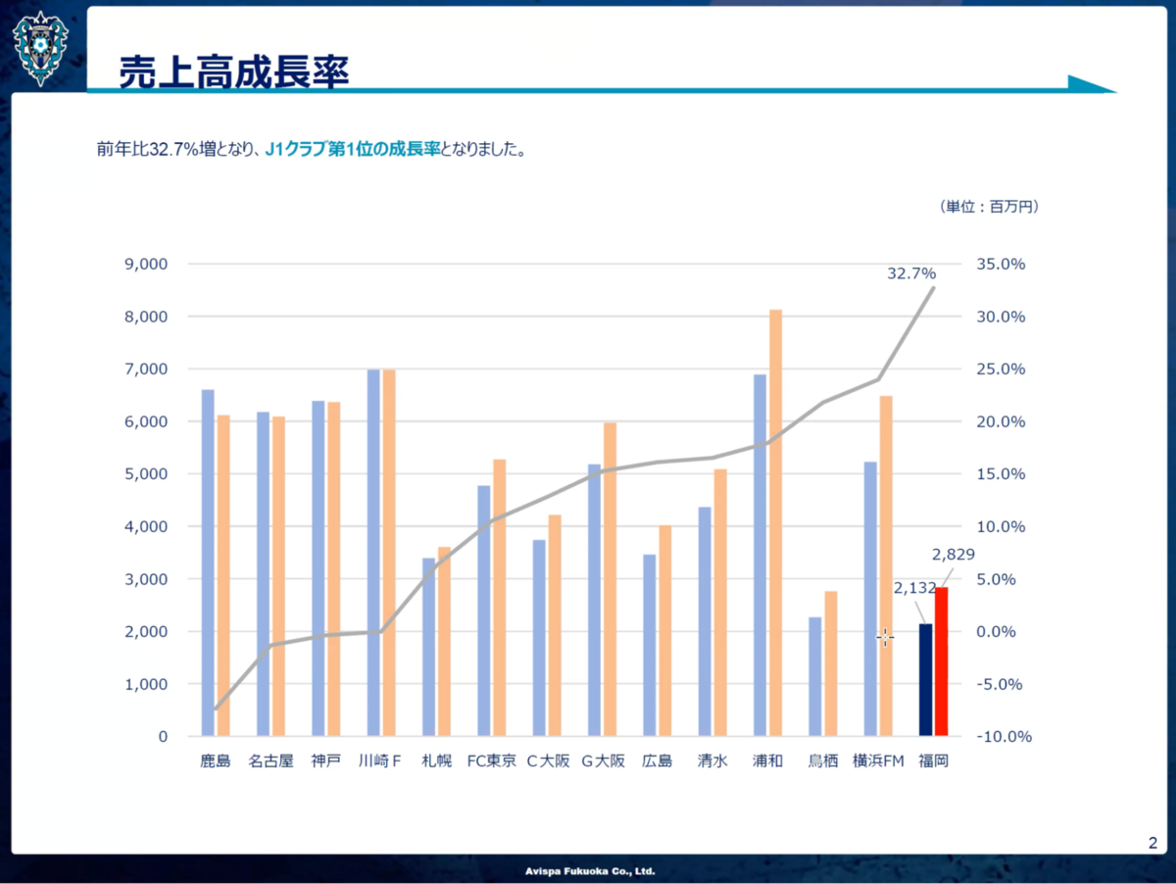
Task: Click the C大阪 axis label
Action: tap(547, 761)
